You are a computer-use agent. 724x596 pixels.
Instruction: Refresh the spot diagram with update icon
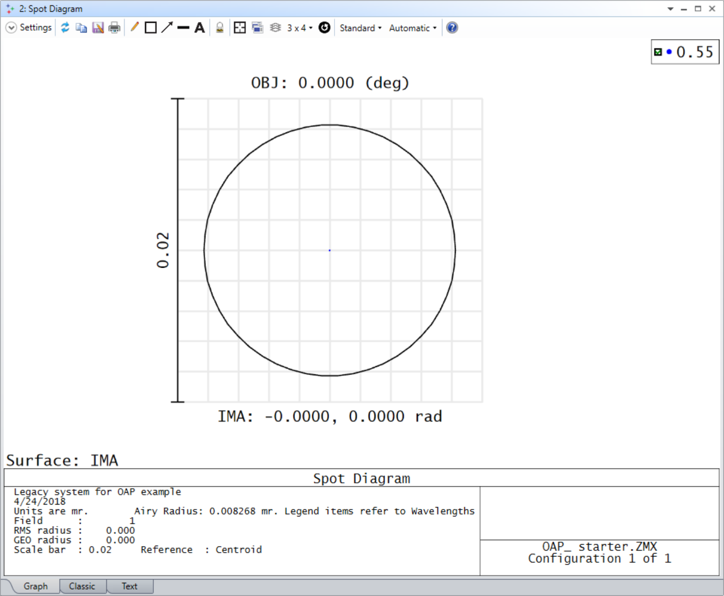[x=65, y=28]
